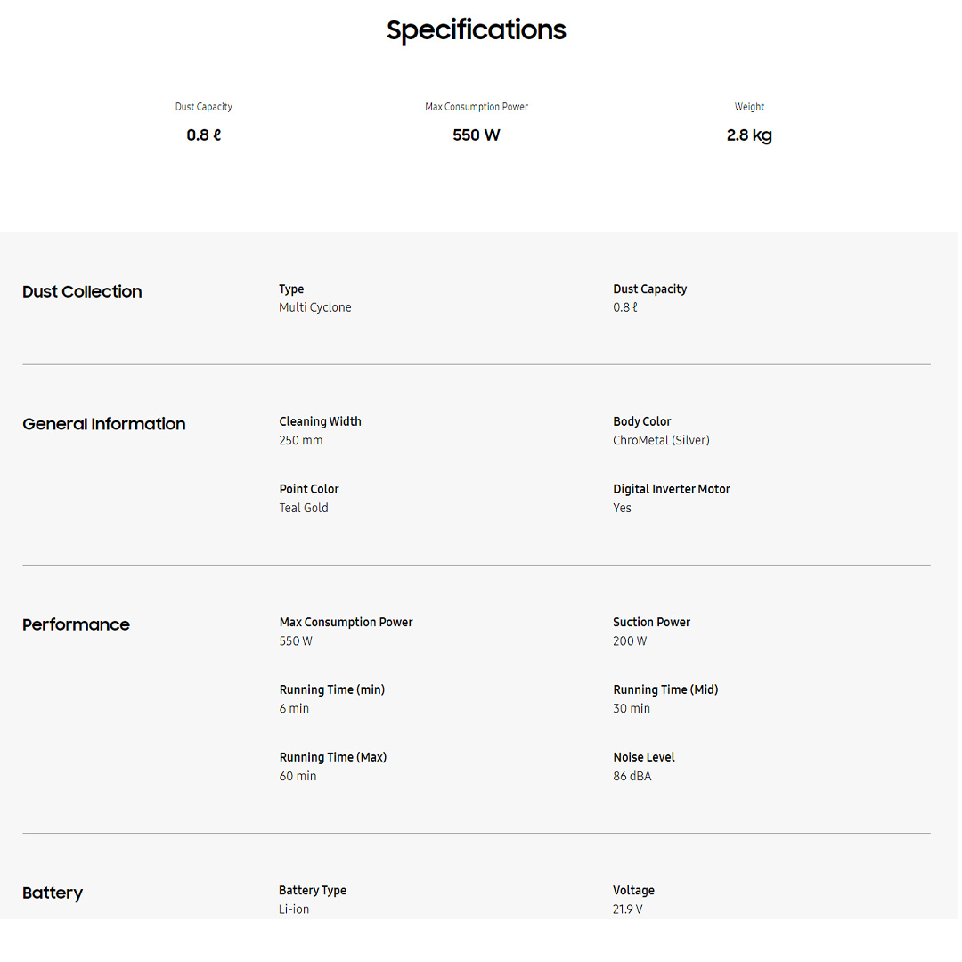Click the Suction Power label
Screen dimensions: 962x962
(x=651, y=623)
